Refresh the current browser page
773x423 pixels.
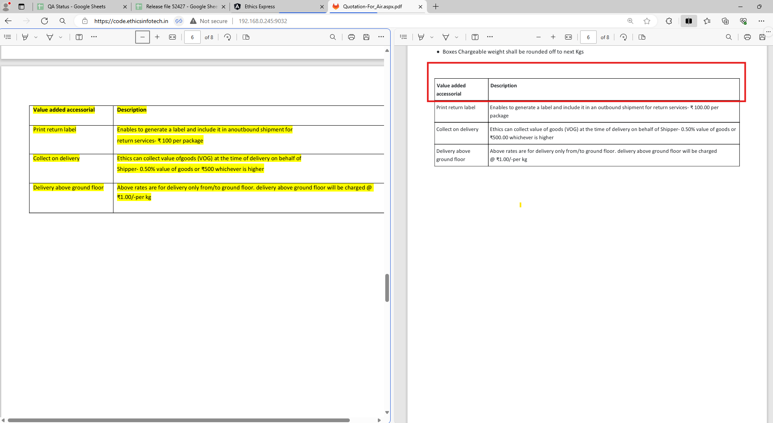point(45,21)
